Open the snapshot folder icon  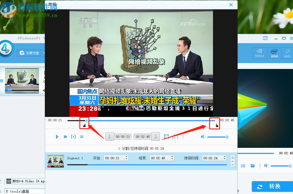click(x=253, y=165)
